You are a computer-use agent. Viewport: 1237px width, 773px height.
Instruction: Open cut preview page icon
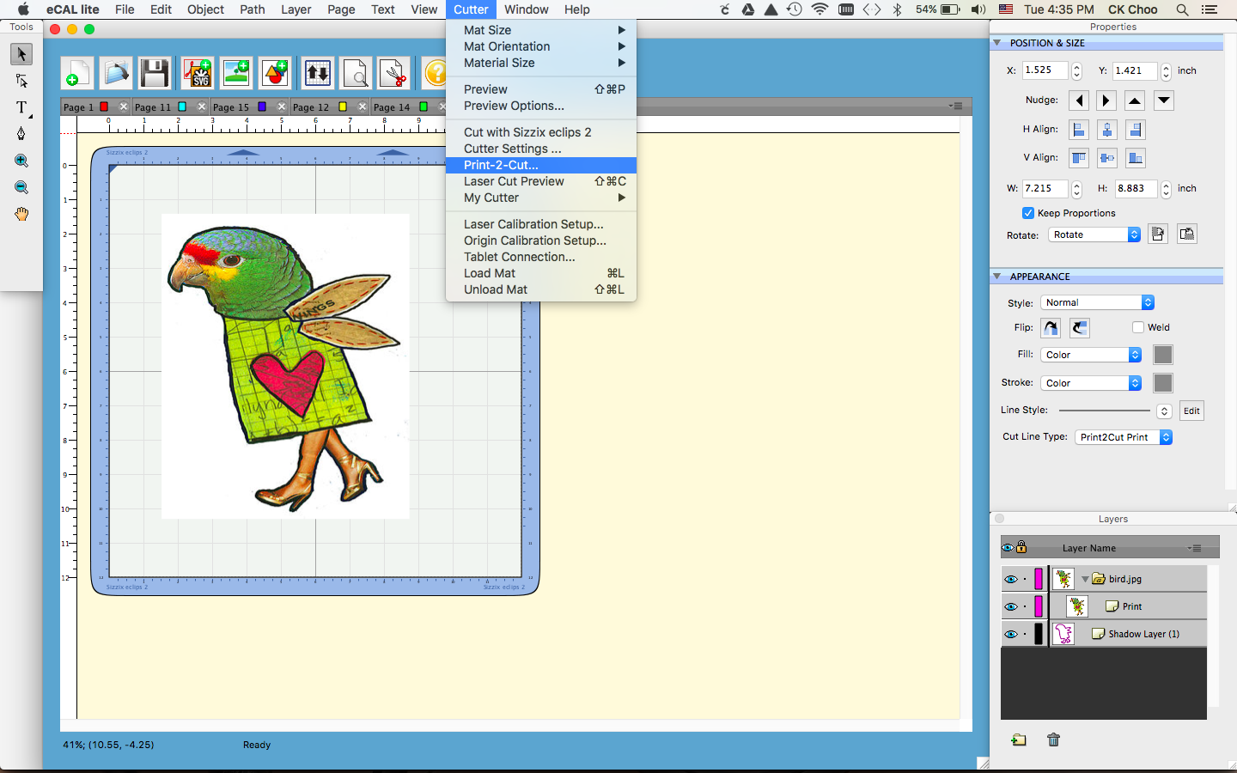(356, 73)
